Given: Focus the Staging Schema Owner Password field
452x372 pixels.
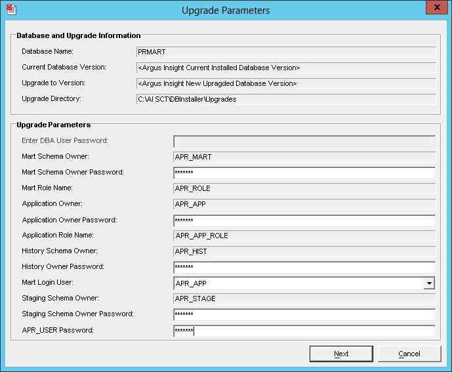Looking at the screenshot, I should [304, 314].
